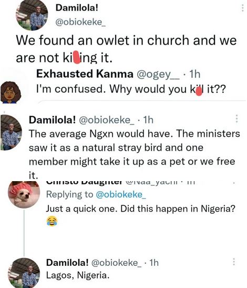The image size is (247, 288).
Task: Open the 'The average Ngxn would have' reply text
Action: tap(135, 154)
